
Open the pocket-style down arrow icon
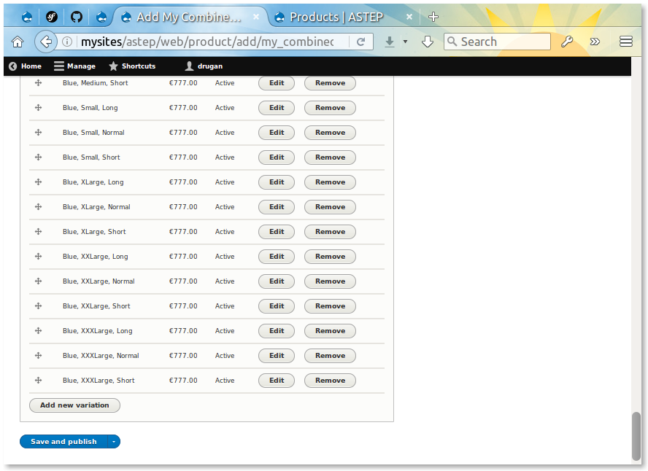(428, 42)
